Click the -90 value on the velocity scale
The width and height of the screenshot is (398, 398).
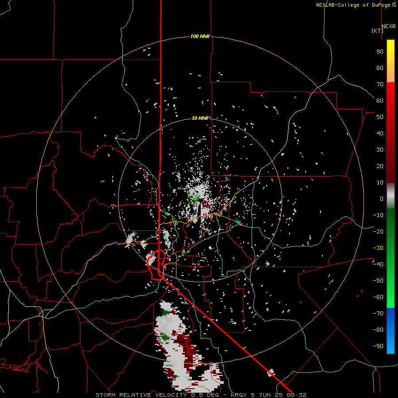(x=378, y=346)
